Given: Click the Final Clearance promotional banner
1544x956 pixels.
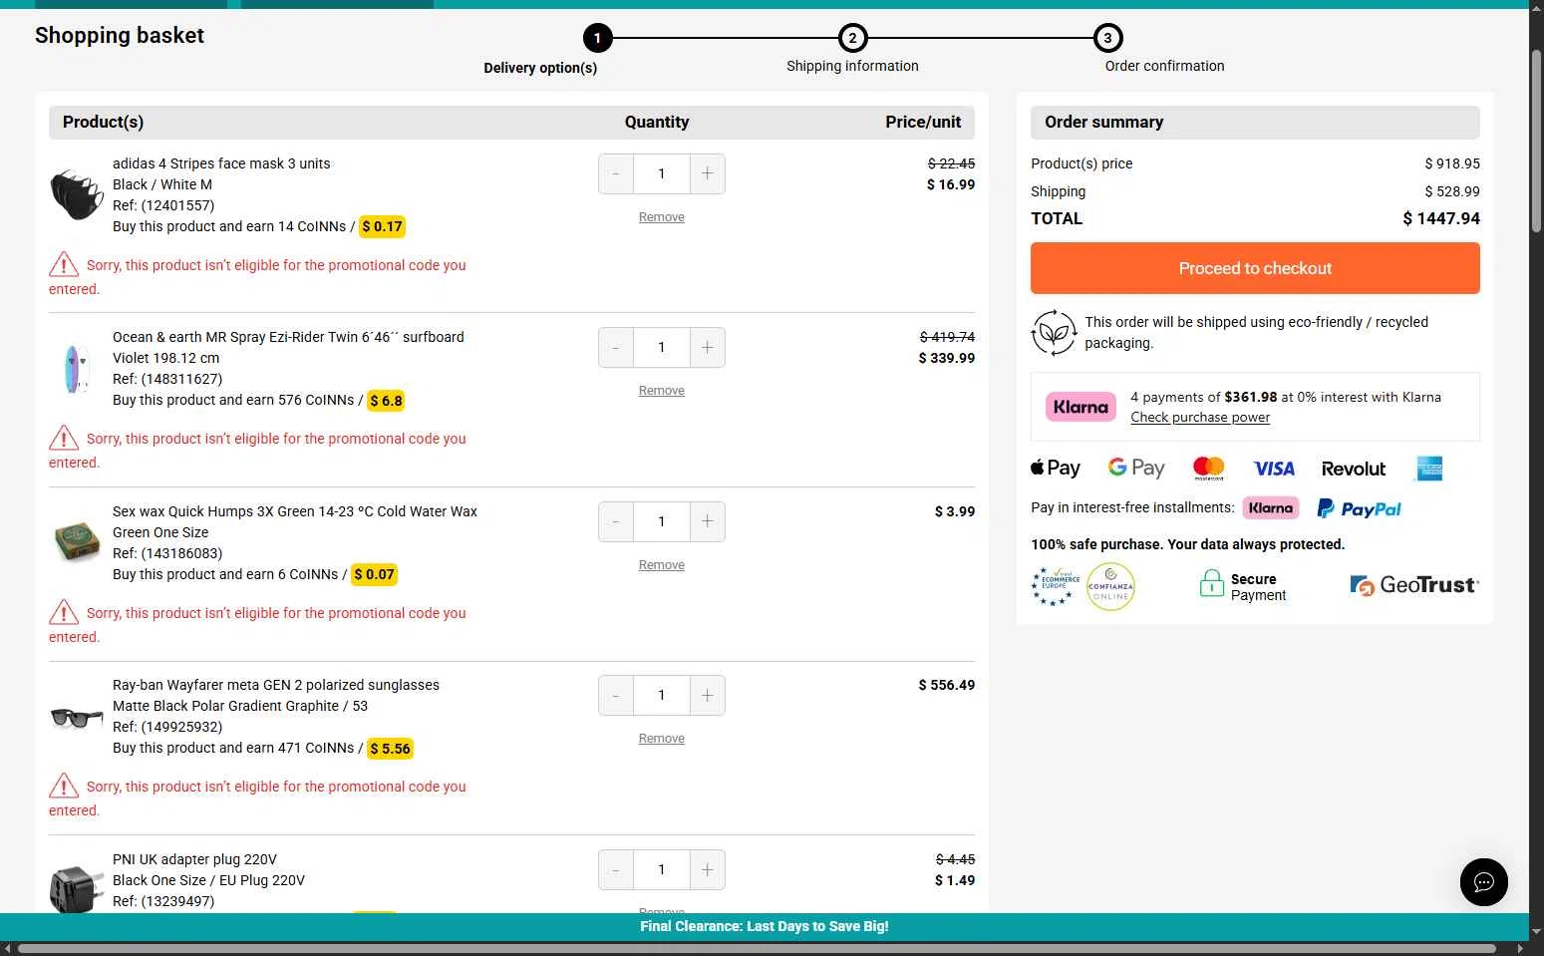Looking at the screenshot, I should tap(765, 926).
